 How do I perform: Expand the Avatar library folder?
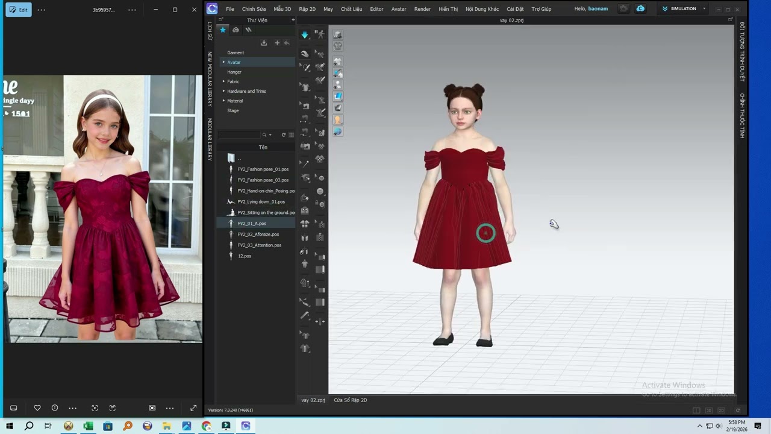pyautogui.click(x=223, y=62)
